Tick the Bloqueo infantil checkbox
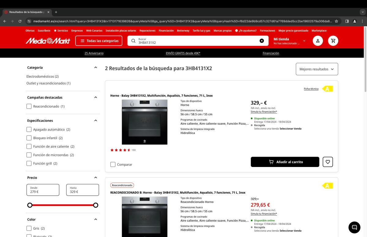 click(x=29, y=138)
